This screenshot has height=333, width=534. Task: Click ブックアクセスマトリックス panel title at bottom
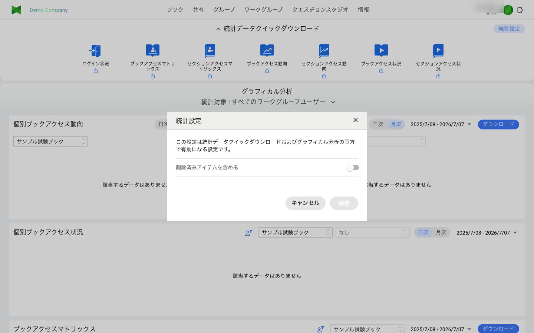pos(55,329)
